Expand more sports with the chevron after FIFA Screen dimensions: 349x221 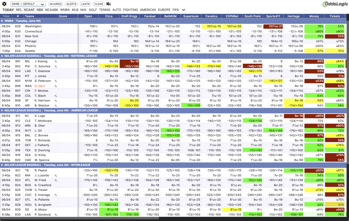(x=184, y=10)
